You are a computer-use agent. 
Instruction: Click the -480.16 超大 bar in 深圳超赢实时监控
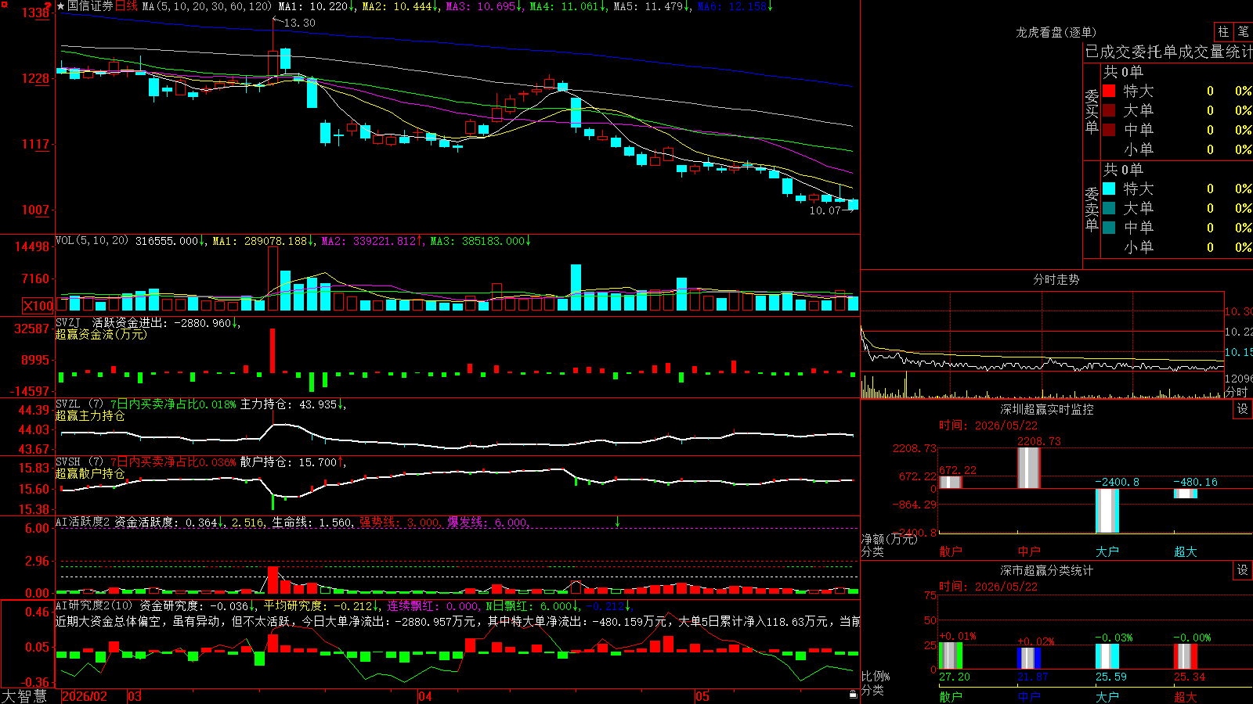(1186, 494)
